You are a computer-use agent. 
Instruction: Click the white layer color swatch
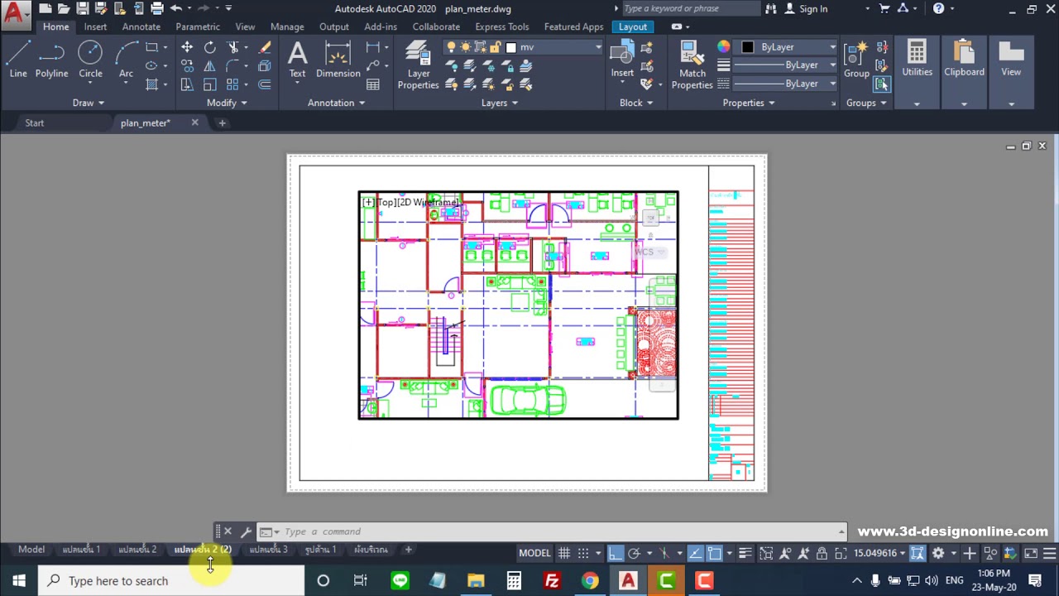tap(510, 47)
